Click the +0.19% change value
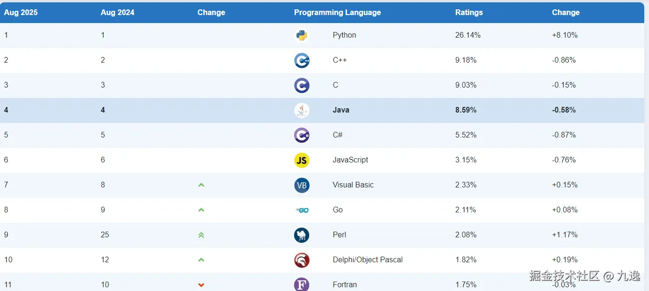 (565, 260)
